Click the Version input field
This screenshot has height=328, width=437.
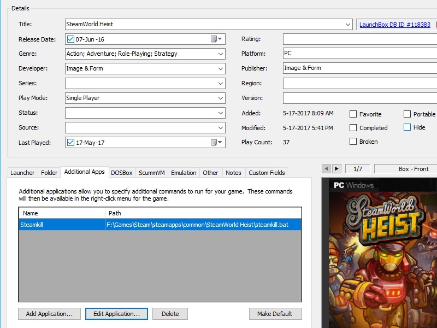tap(360, 98)
